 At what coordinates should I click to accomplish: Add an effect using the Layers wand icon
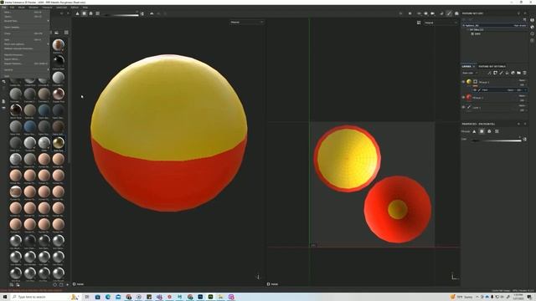489,73
